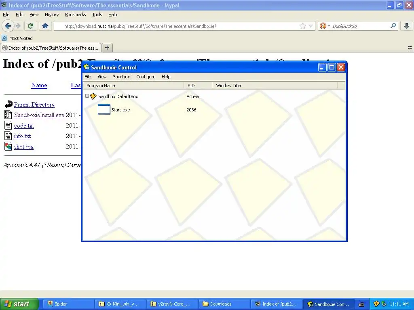Click the binary file icon beside SandboxieInstall.exe
Image resolution: width=414 pixels, height=310 pixels.
click(8, 115)
